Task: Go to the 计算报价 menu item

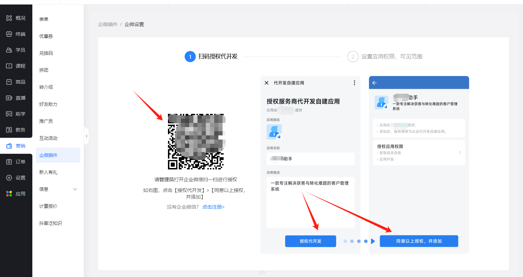Action: (x=48, y=206)
